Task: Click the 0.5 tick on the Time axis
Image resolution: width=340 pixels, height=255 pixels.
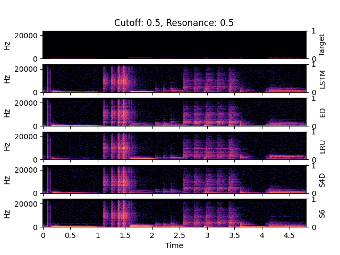Action: pyautogui.click(x=70, y=235)
